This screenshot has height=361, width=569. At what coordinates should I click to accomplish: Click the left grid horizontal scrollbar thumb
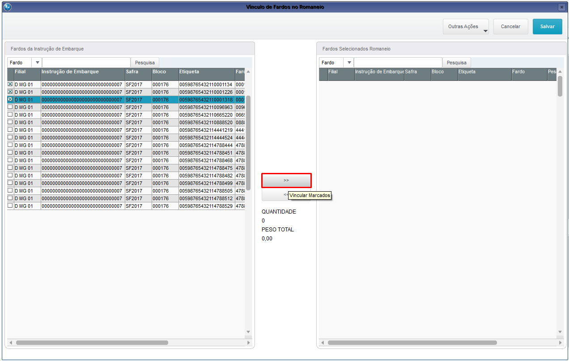point(92,343)
